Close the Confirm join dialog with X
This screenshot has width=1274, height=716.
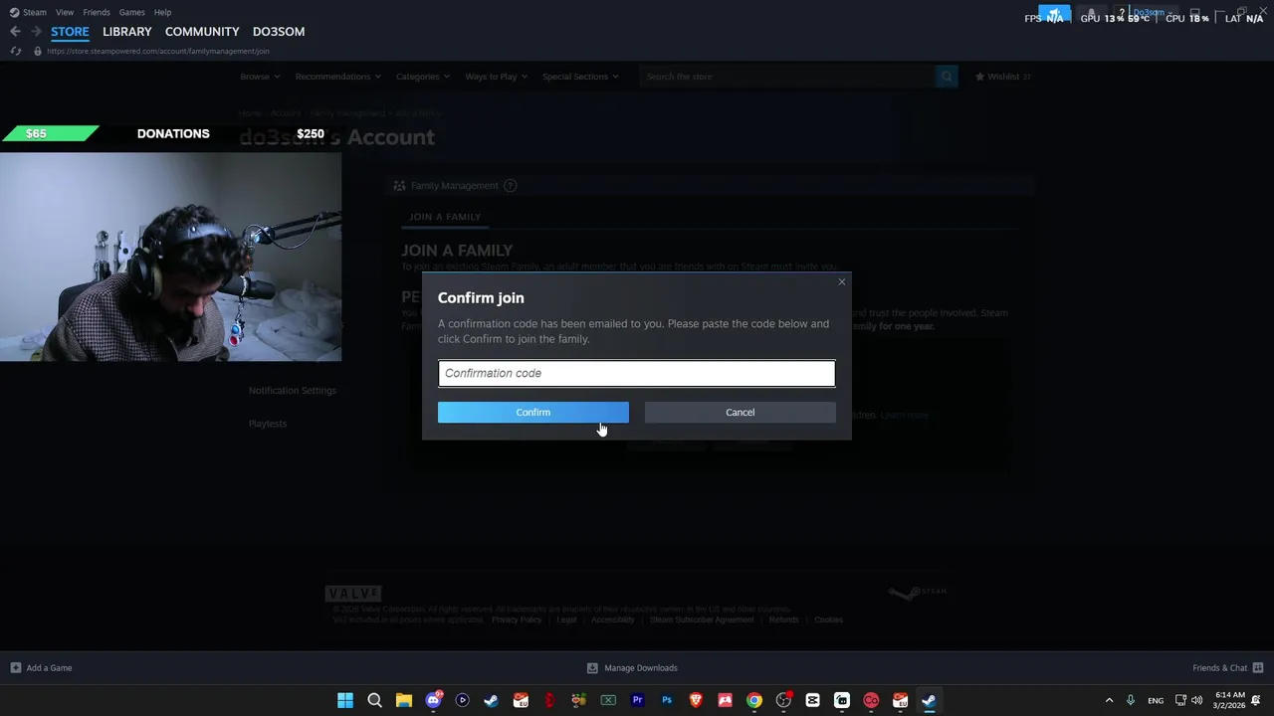pyautogui.click(x=841, y=282)
